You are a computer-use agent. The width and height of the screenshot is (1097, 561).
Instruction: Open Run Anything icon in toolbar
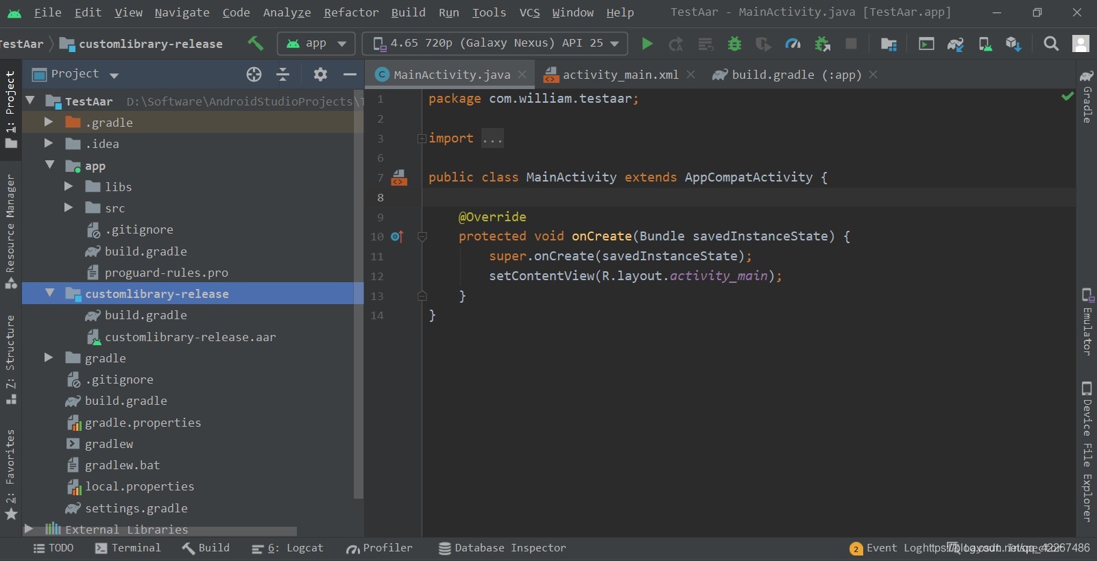(926, 44)
